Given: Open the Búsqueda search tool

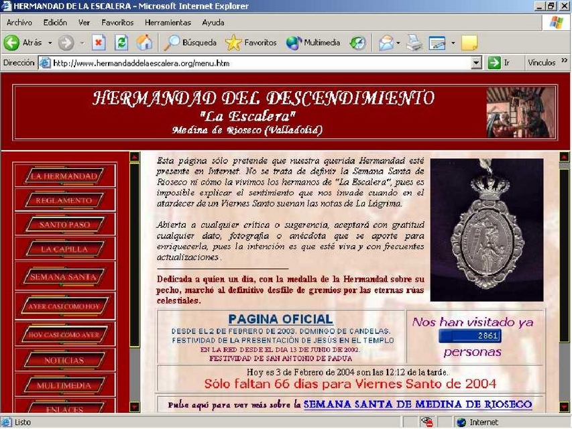Looking at the screenshot, I should tap(190, 43).
